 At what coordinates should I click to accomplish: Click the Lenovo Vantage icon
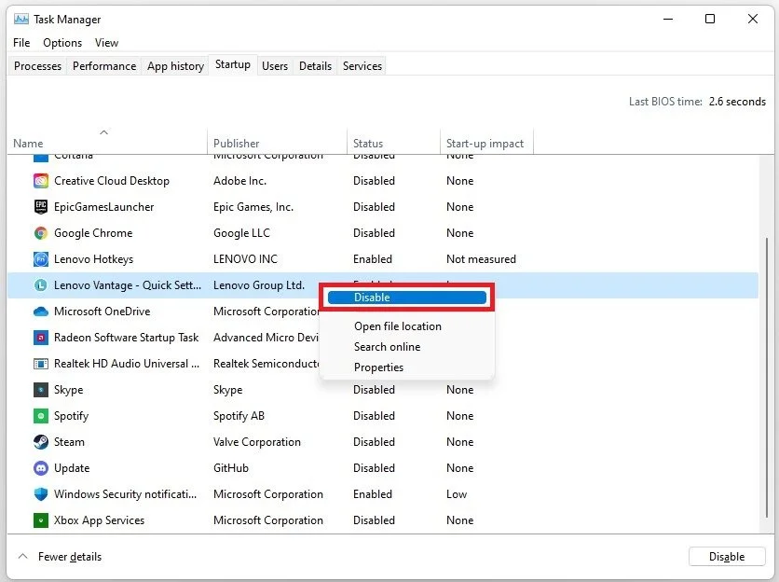41,285
